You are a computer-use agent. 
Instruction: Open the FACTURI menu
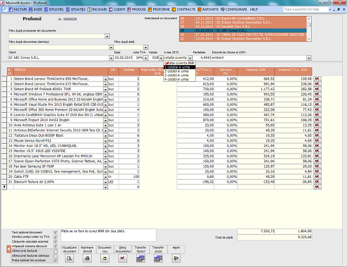click(x=18, y=9)
